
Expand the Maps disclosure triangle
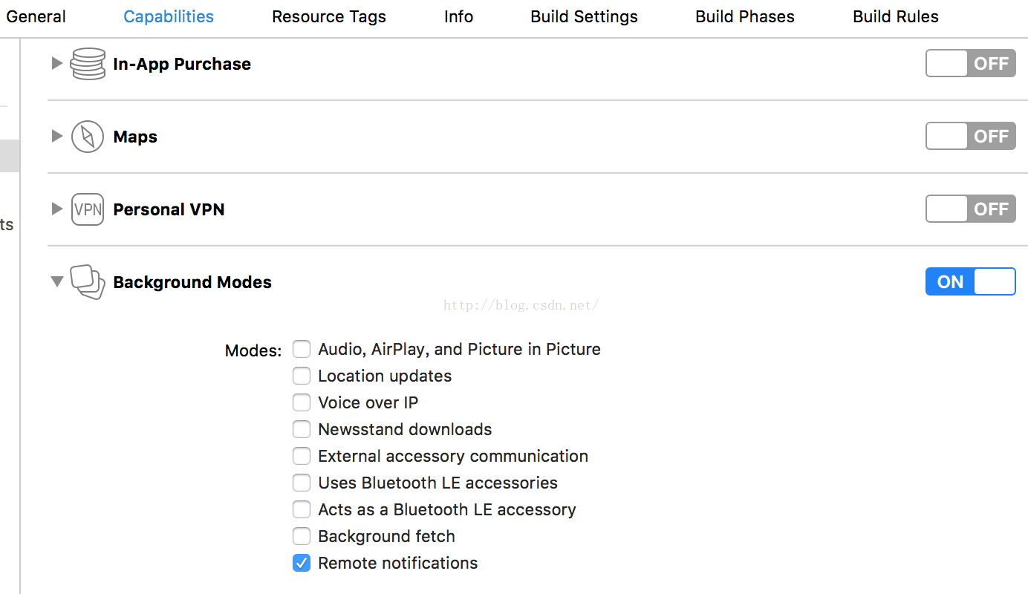pyautogui.click(x=56, y=137)
